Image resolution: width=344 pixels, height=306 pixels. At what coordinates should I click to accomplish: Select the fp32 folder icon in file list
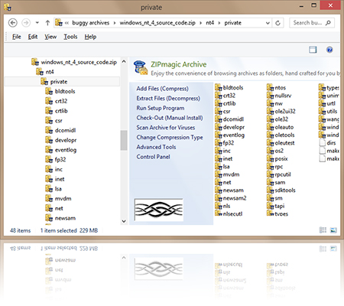tap(219, 143)
